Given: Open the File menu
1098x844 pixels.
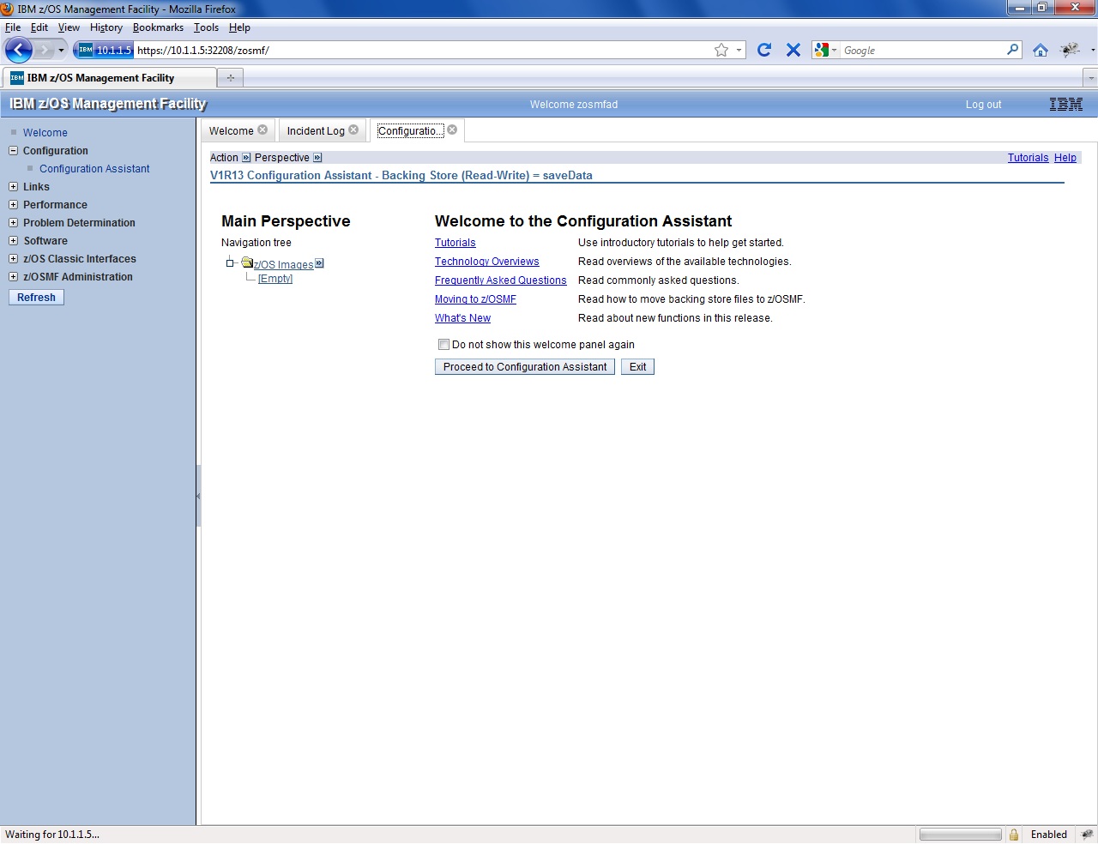Looking at the screenshot, I should pyautogui.click(x=13, y=27).
